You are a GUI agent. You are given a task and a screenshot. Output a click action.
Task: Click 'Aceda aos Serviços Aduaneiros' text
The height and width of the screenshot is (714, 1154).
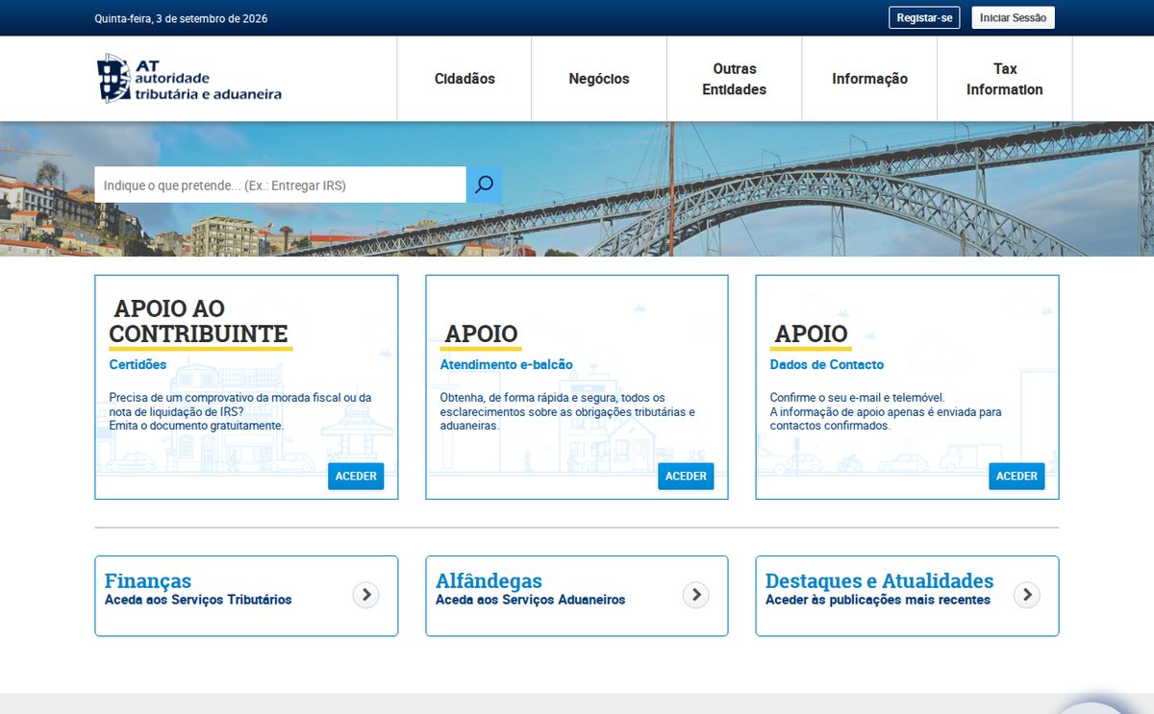click(530, 600)
